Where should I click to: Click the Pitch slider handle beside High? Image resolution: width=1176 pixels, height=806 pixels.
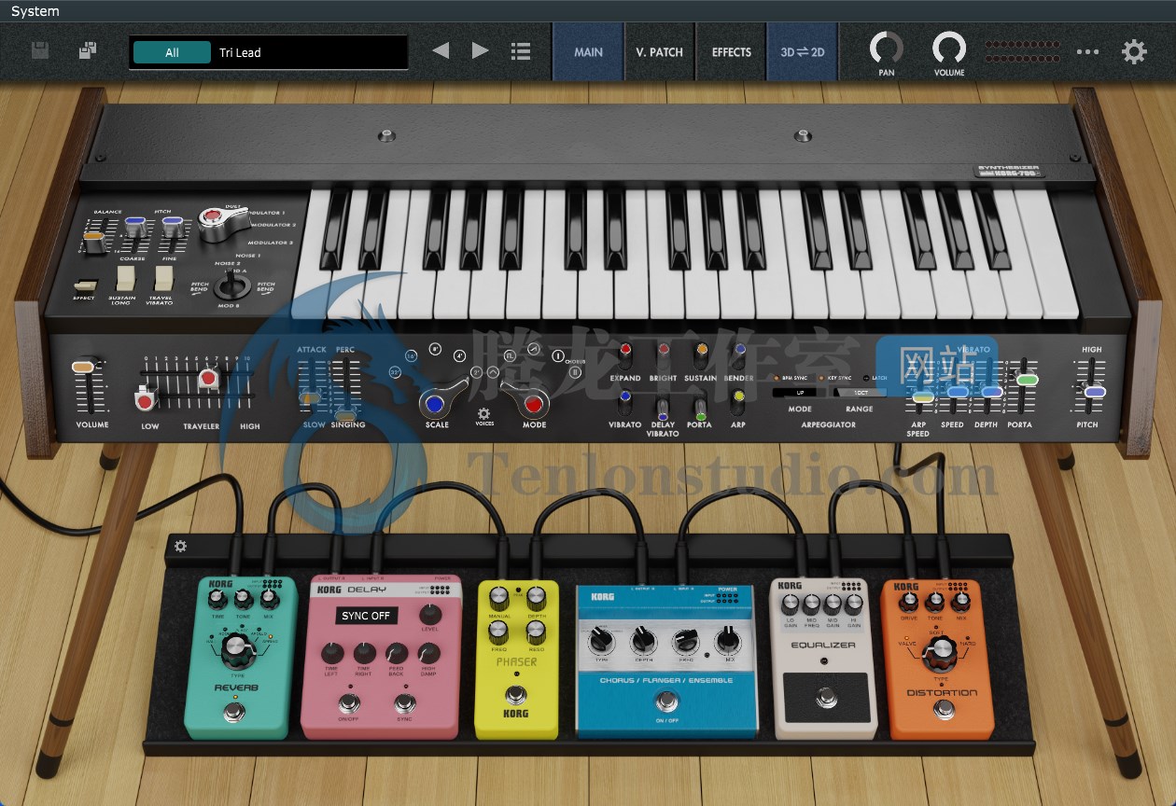[1094, 392]
